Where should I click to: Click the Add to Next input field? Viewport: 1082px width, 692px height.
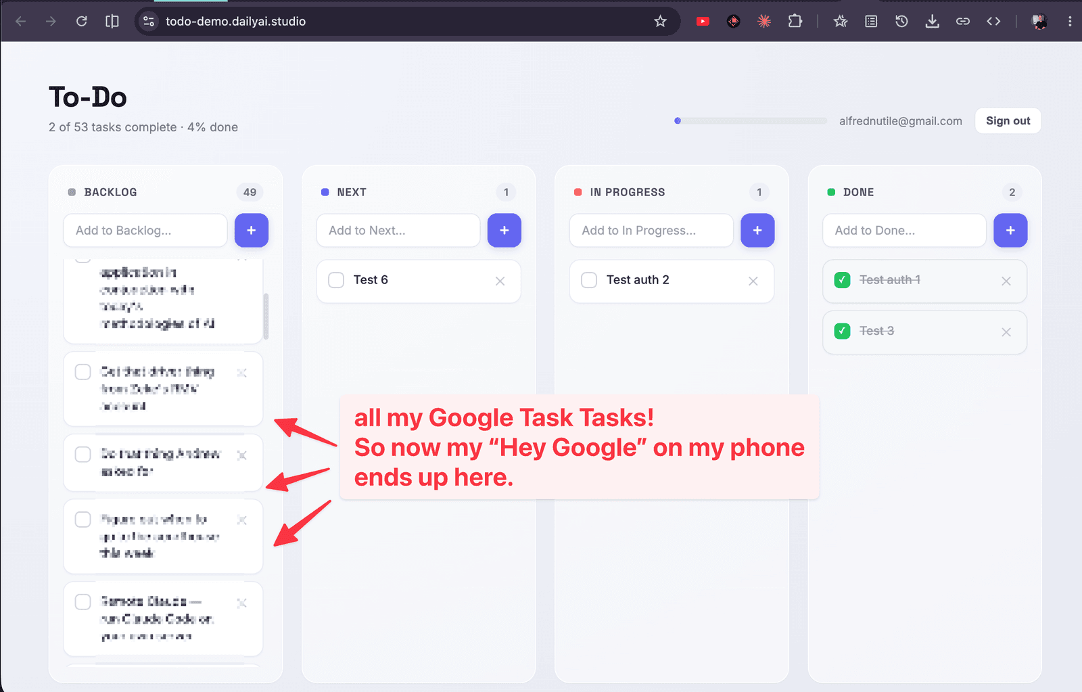click(x=398, y=231)
